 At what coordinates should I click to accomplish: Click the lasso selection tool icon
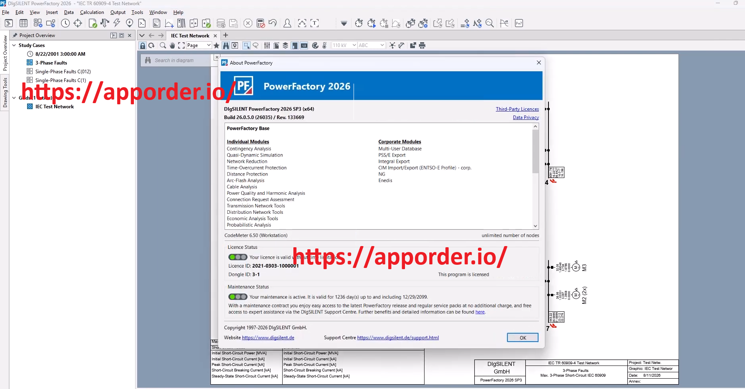pos(256,45)
